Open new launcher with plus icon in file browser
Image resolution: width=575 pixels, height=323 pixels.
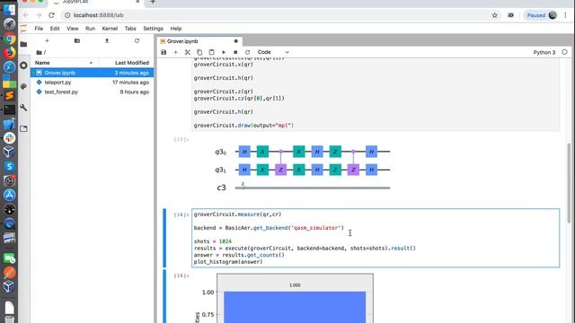pyautogui.click(x=47, y=40)
